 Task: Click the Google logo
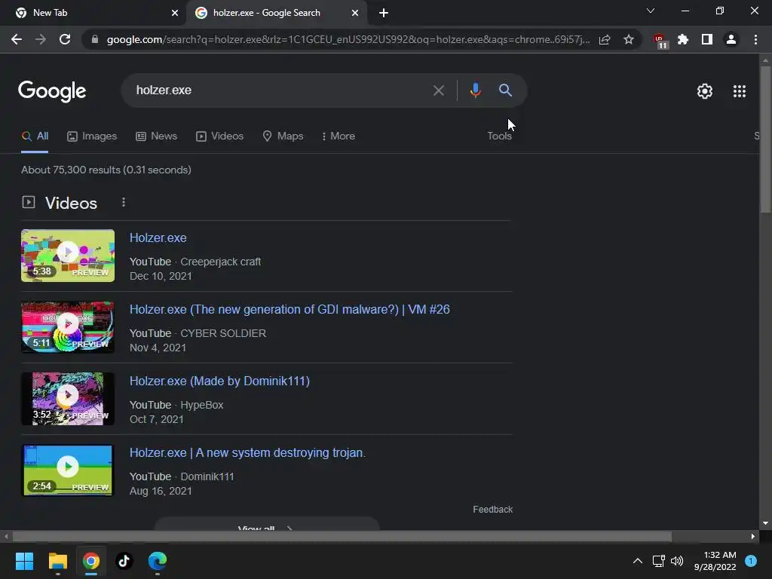tap(52, 91)
